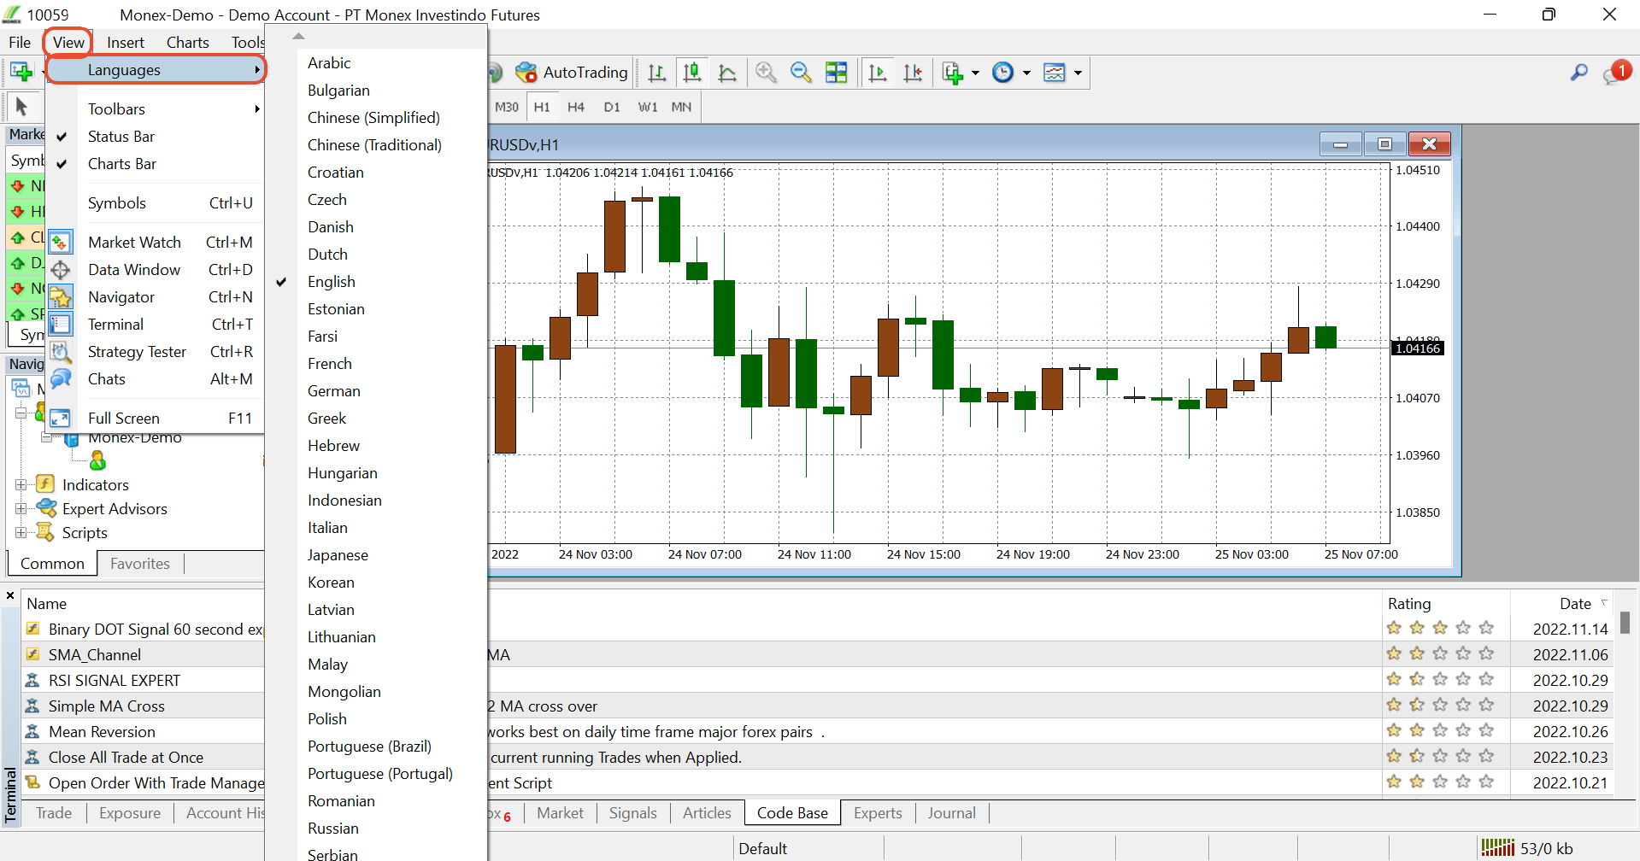This screenshot has width=1640, height=861.
Task: Switch to the Signals tab
Action: pos(632,813)
